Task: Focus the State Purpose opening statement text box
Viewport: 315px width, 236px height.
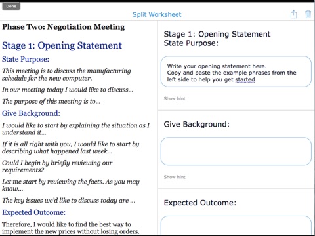Action: [236, 71]
